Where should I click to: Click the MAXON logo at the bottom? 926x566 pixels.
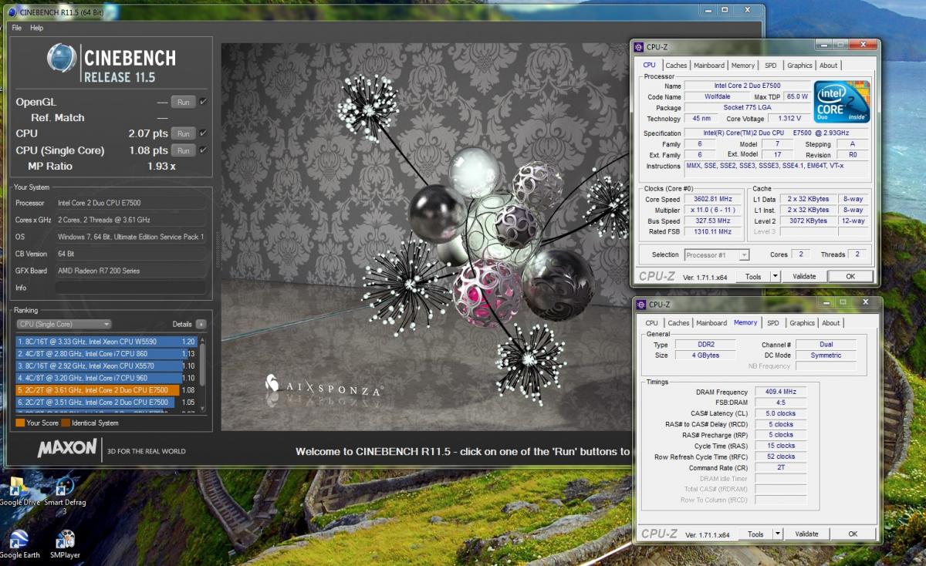point(67,448)
